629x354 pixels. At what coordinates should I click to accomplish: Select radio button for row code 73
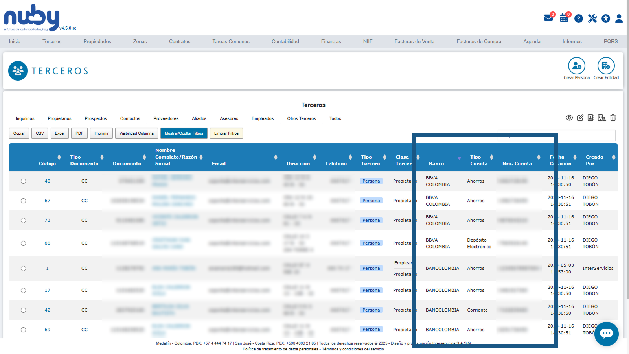[24, 221]
